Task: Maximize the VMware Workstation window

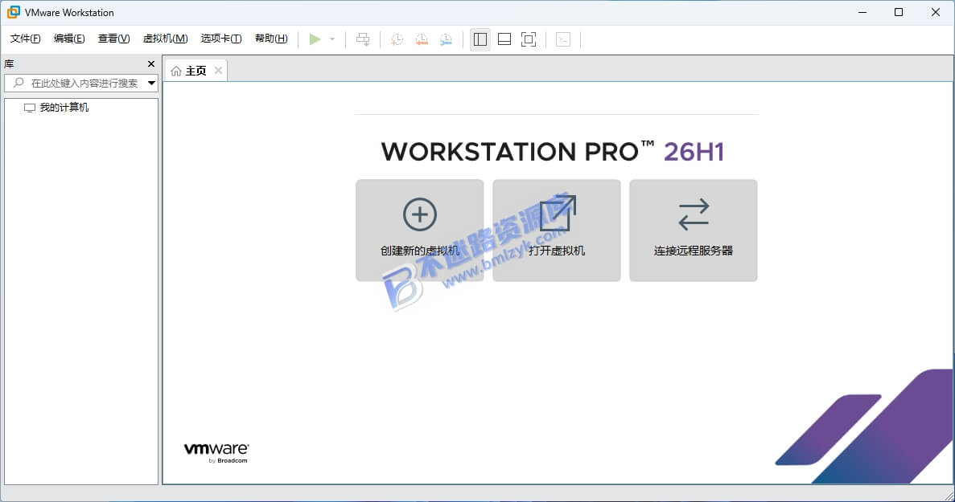Action: 899,12
